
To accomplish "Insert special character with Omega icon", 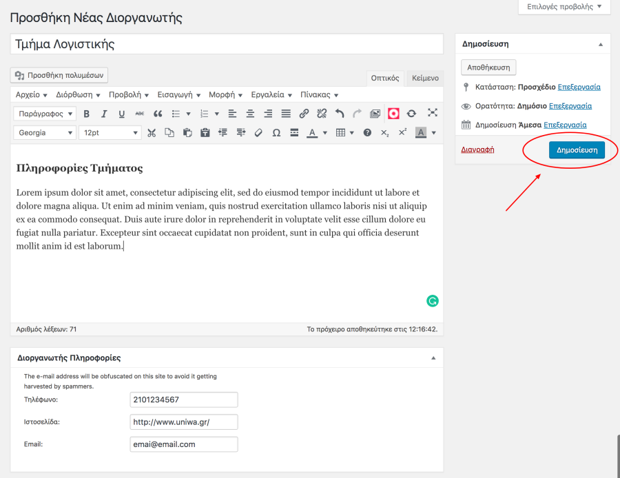I will tap(276, 132).
